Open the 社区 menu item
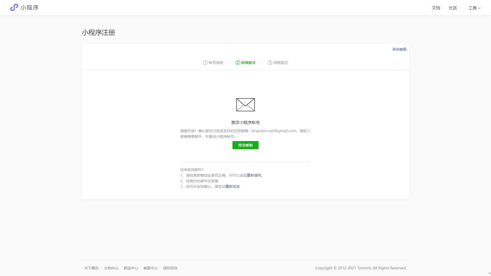This screenshot has width=491, height=276. point(453,8)
